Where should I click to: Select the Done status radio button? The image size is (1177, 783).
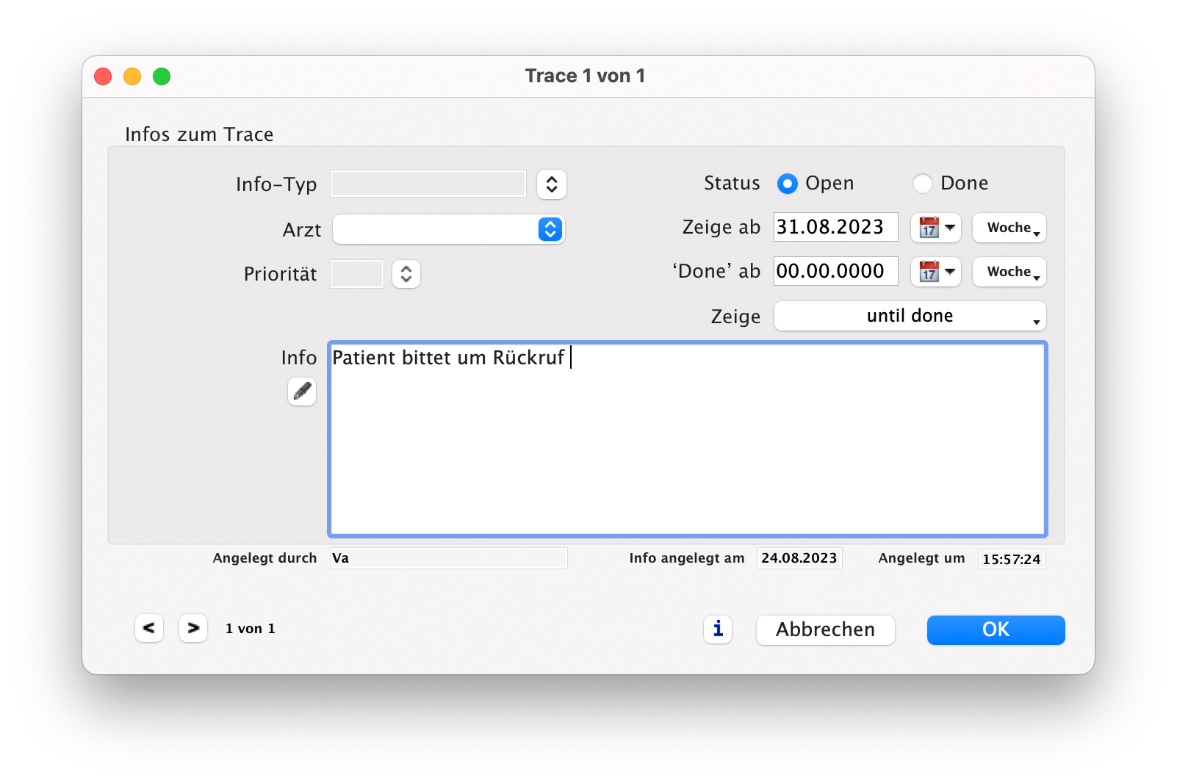coord(923,184)
